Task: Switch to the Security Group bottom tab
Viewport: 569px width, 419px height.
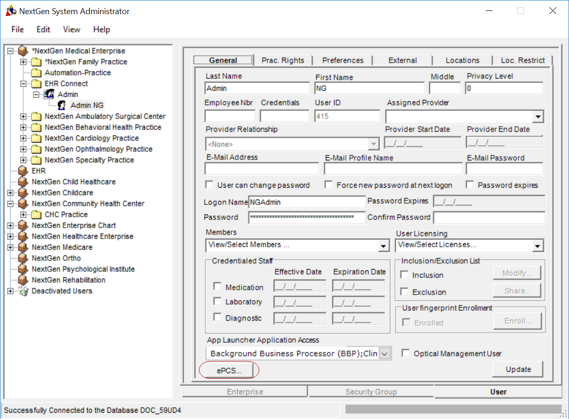Action: 371,392
